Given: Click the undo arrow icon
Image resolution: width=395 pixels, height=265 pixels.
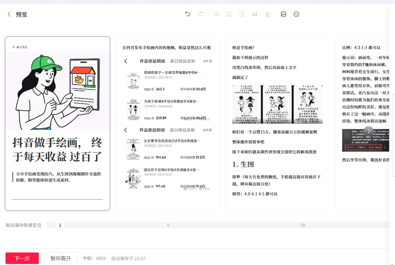Looking at the screenshot, I should 188,14.
